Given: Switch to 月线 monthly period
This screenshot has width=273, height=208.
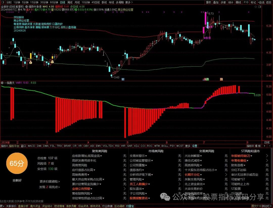Looking at the screenshot, I should [77, 2].
